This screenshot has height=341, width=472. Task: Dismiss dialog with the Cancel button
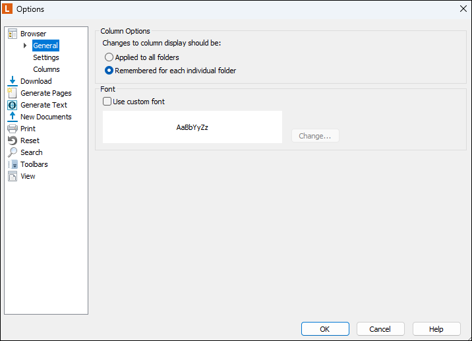click(380, 329)
